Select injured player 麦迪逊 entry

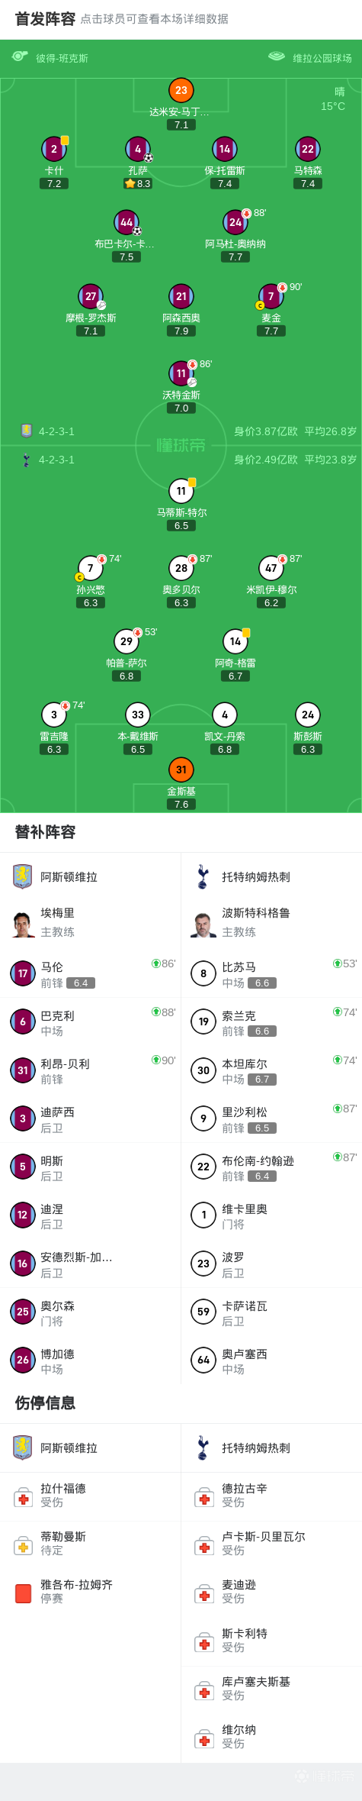(271, 1593)
